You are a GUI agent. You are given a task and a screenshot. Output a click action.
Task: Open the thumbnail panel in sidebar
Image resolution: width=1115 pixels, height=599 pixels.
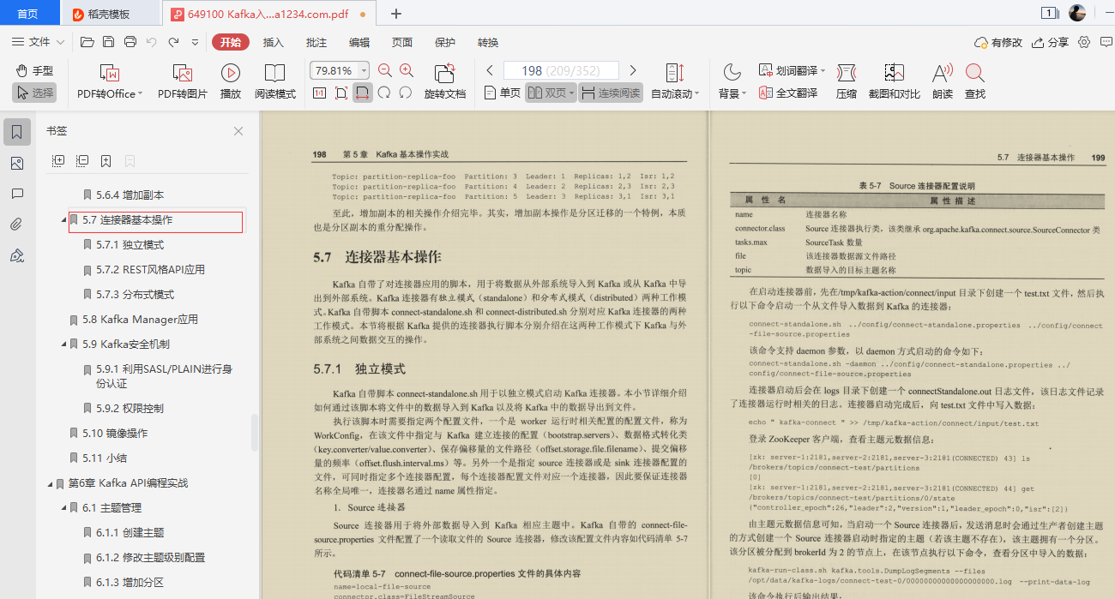(17, 163)
